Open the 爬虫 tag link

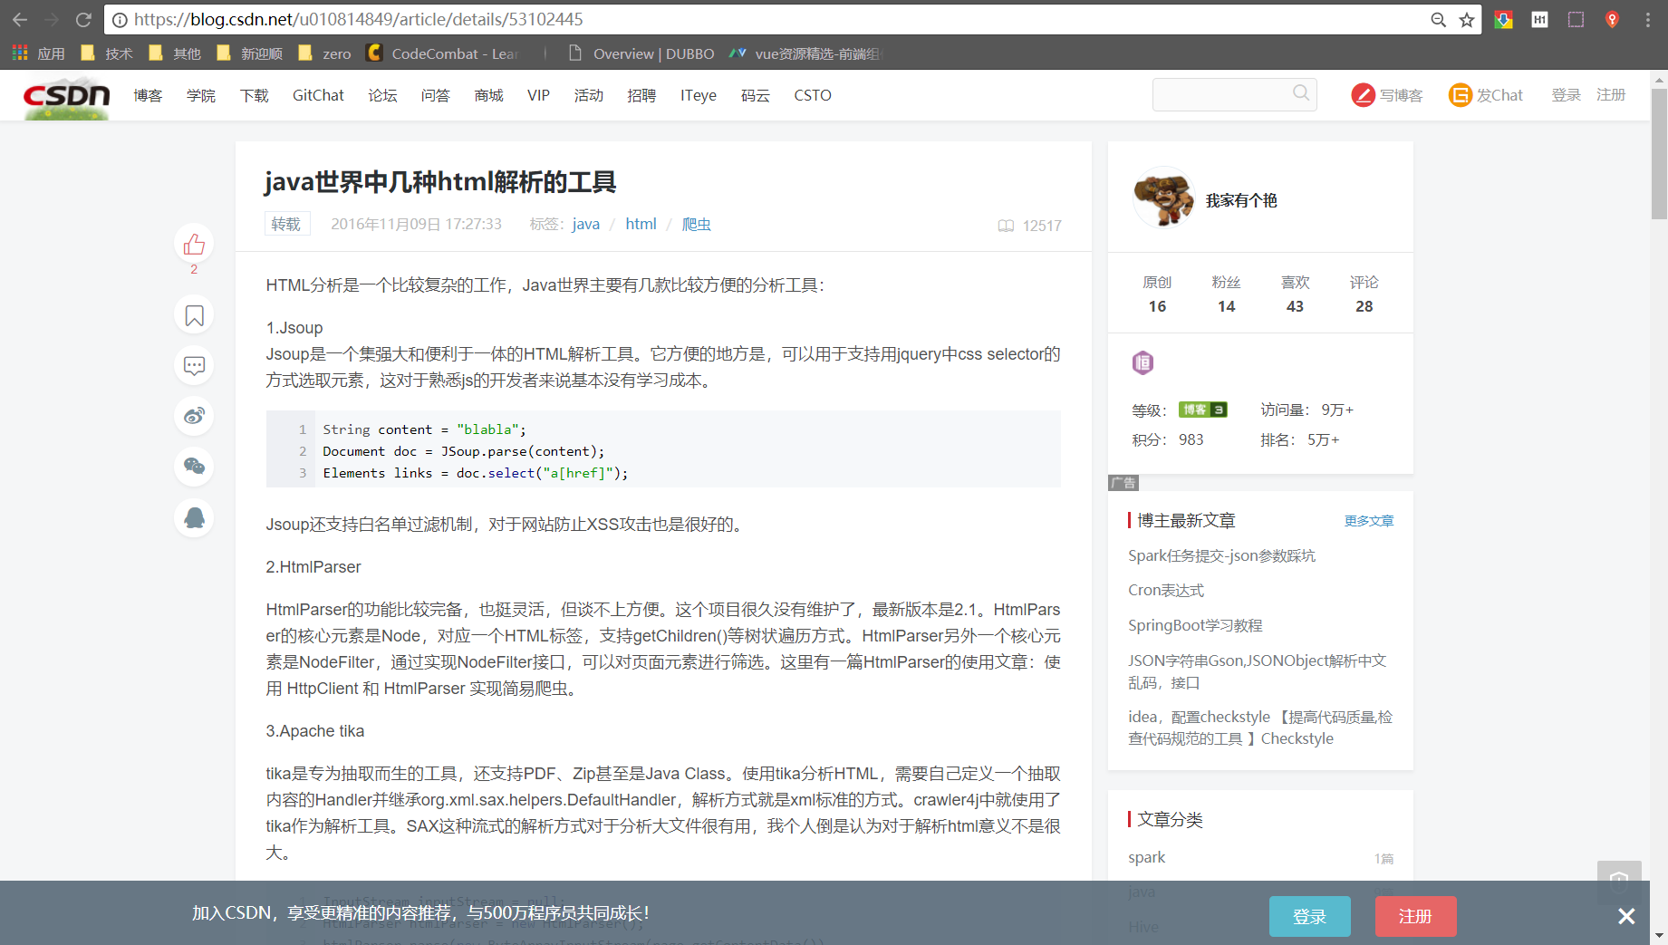pos(696,224)
